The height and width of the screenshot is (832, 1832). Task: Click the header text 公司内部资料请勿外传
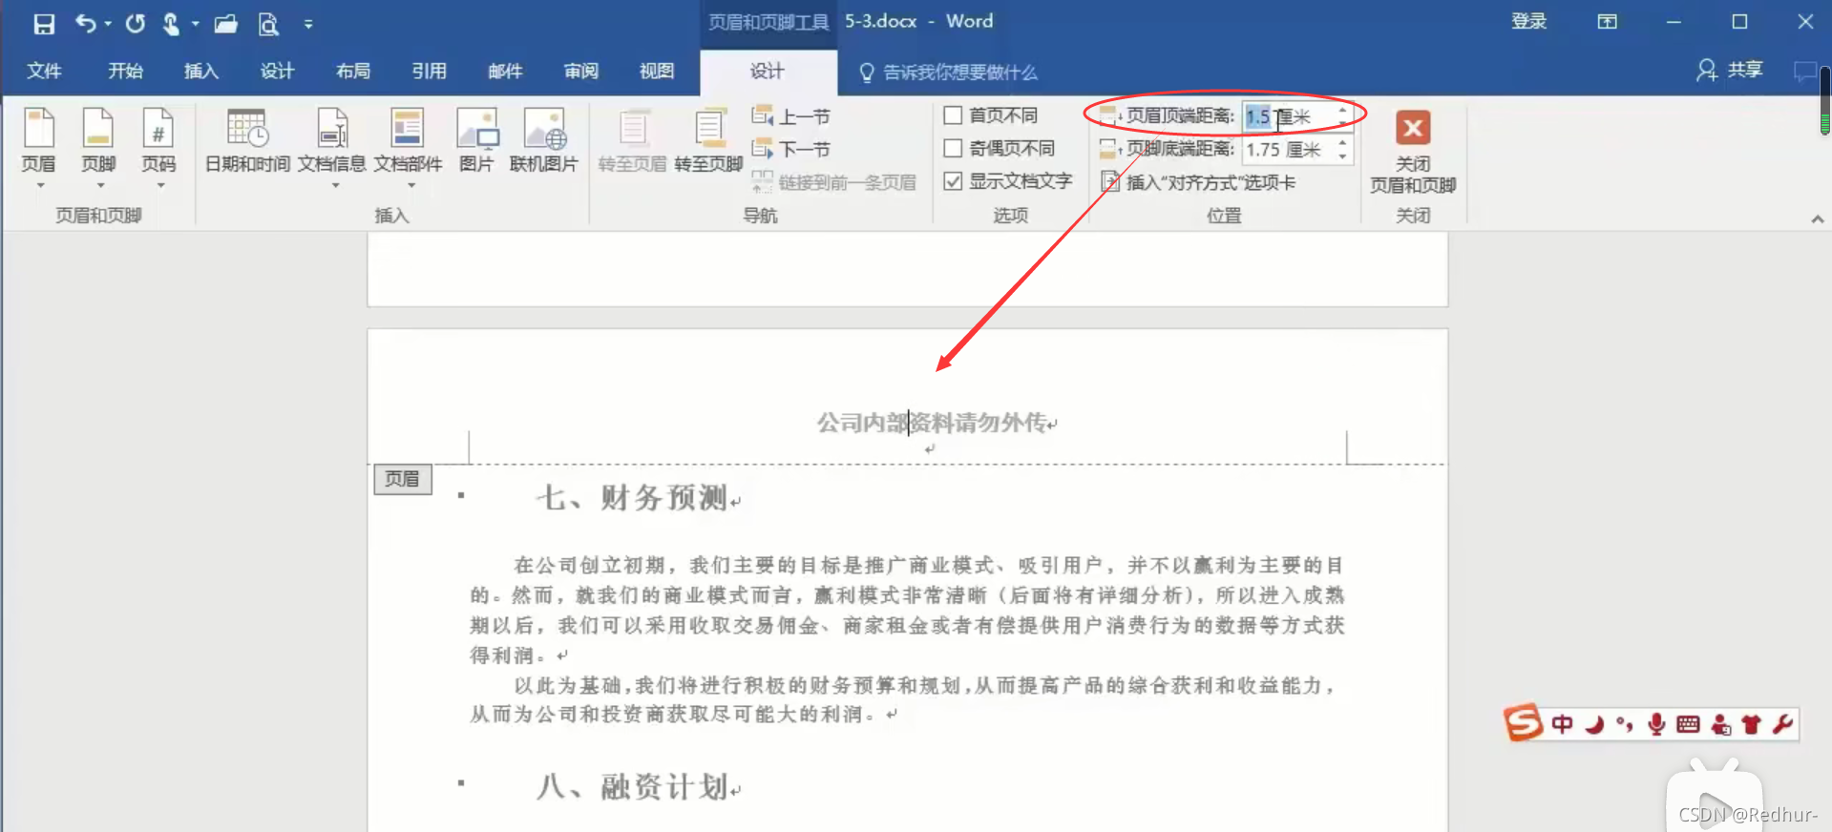tap(931, 422)
